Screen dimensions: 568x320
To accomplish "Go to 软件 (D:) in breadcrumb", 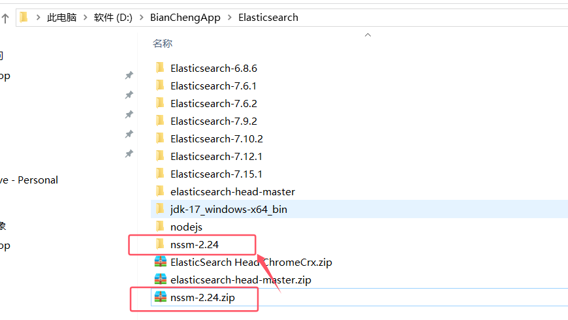I will pos(113,18).
